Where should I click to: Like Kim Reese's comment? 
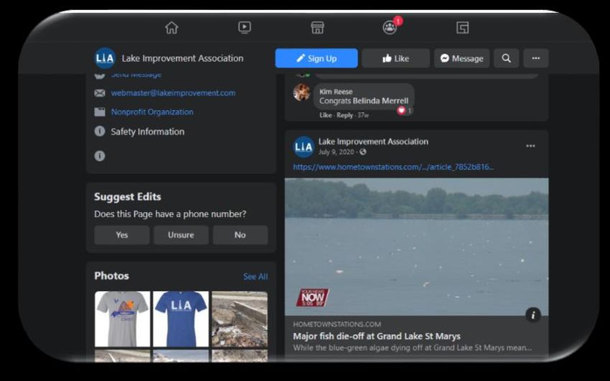click(325, 115)
